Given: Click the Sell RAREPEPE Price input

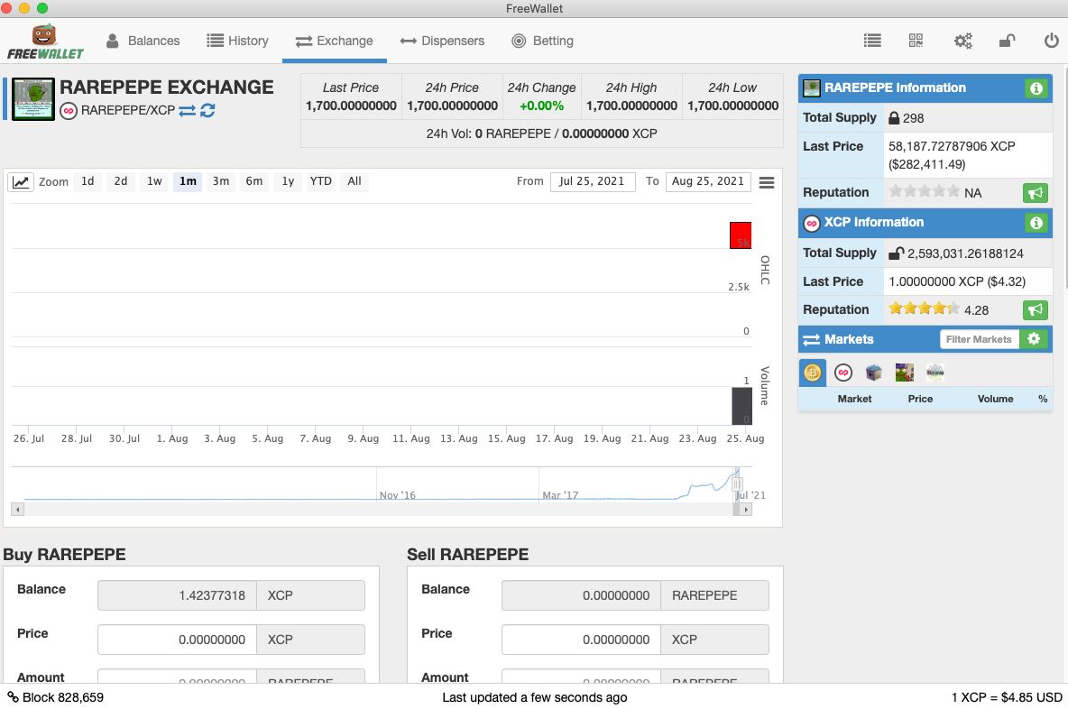Looking at the screenshot, I should pos(581,640).
